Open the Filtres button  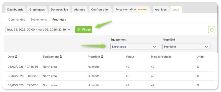(x=83, y=29)
